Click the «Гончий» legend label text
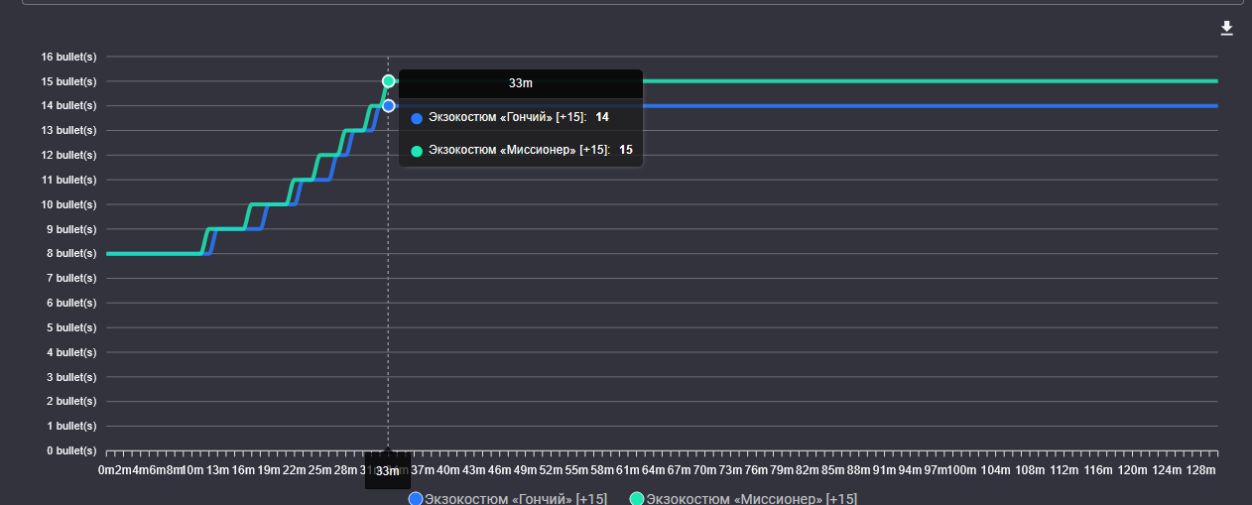This screenshot has width=1252, height=505. 515,499
